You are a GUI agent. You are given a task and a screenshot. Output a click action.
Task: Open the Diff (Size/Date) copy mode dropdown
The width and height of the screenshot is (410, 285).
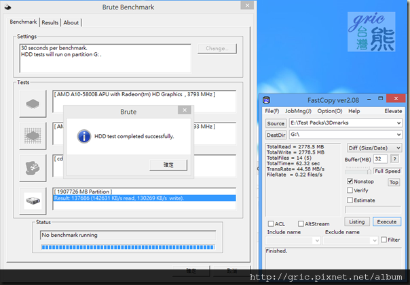point(374,148)
